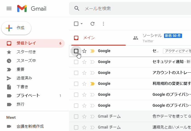This screenshot has height=131, width=191.
Task: Expand the select-all dropdown arrow
Action: pos(82,24)
